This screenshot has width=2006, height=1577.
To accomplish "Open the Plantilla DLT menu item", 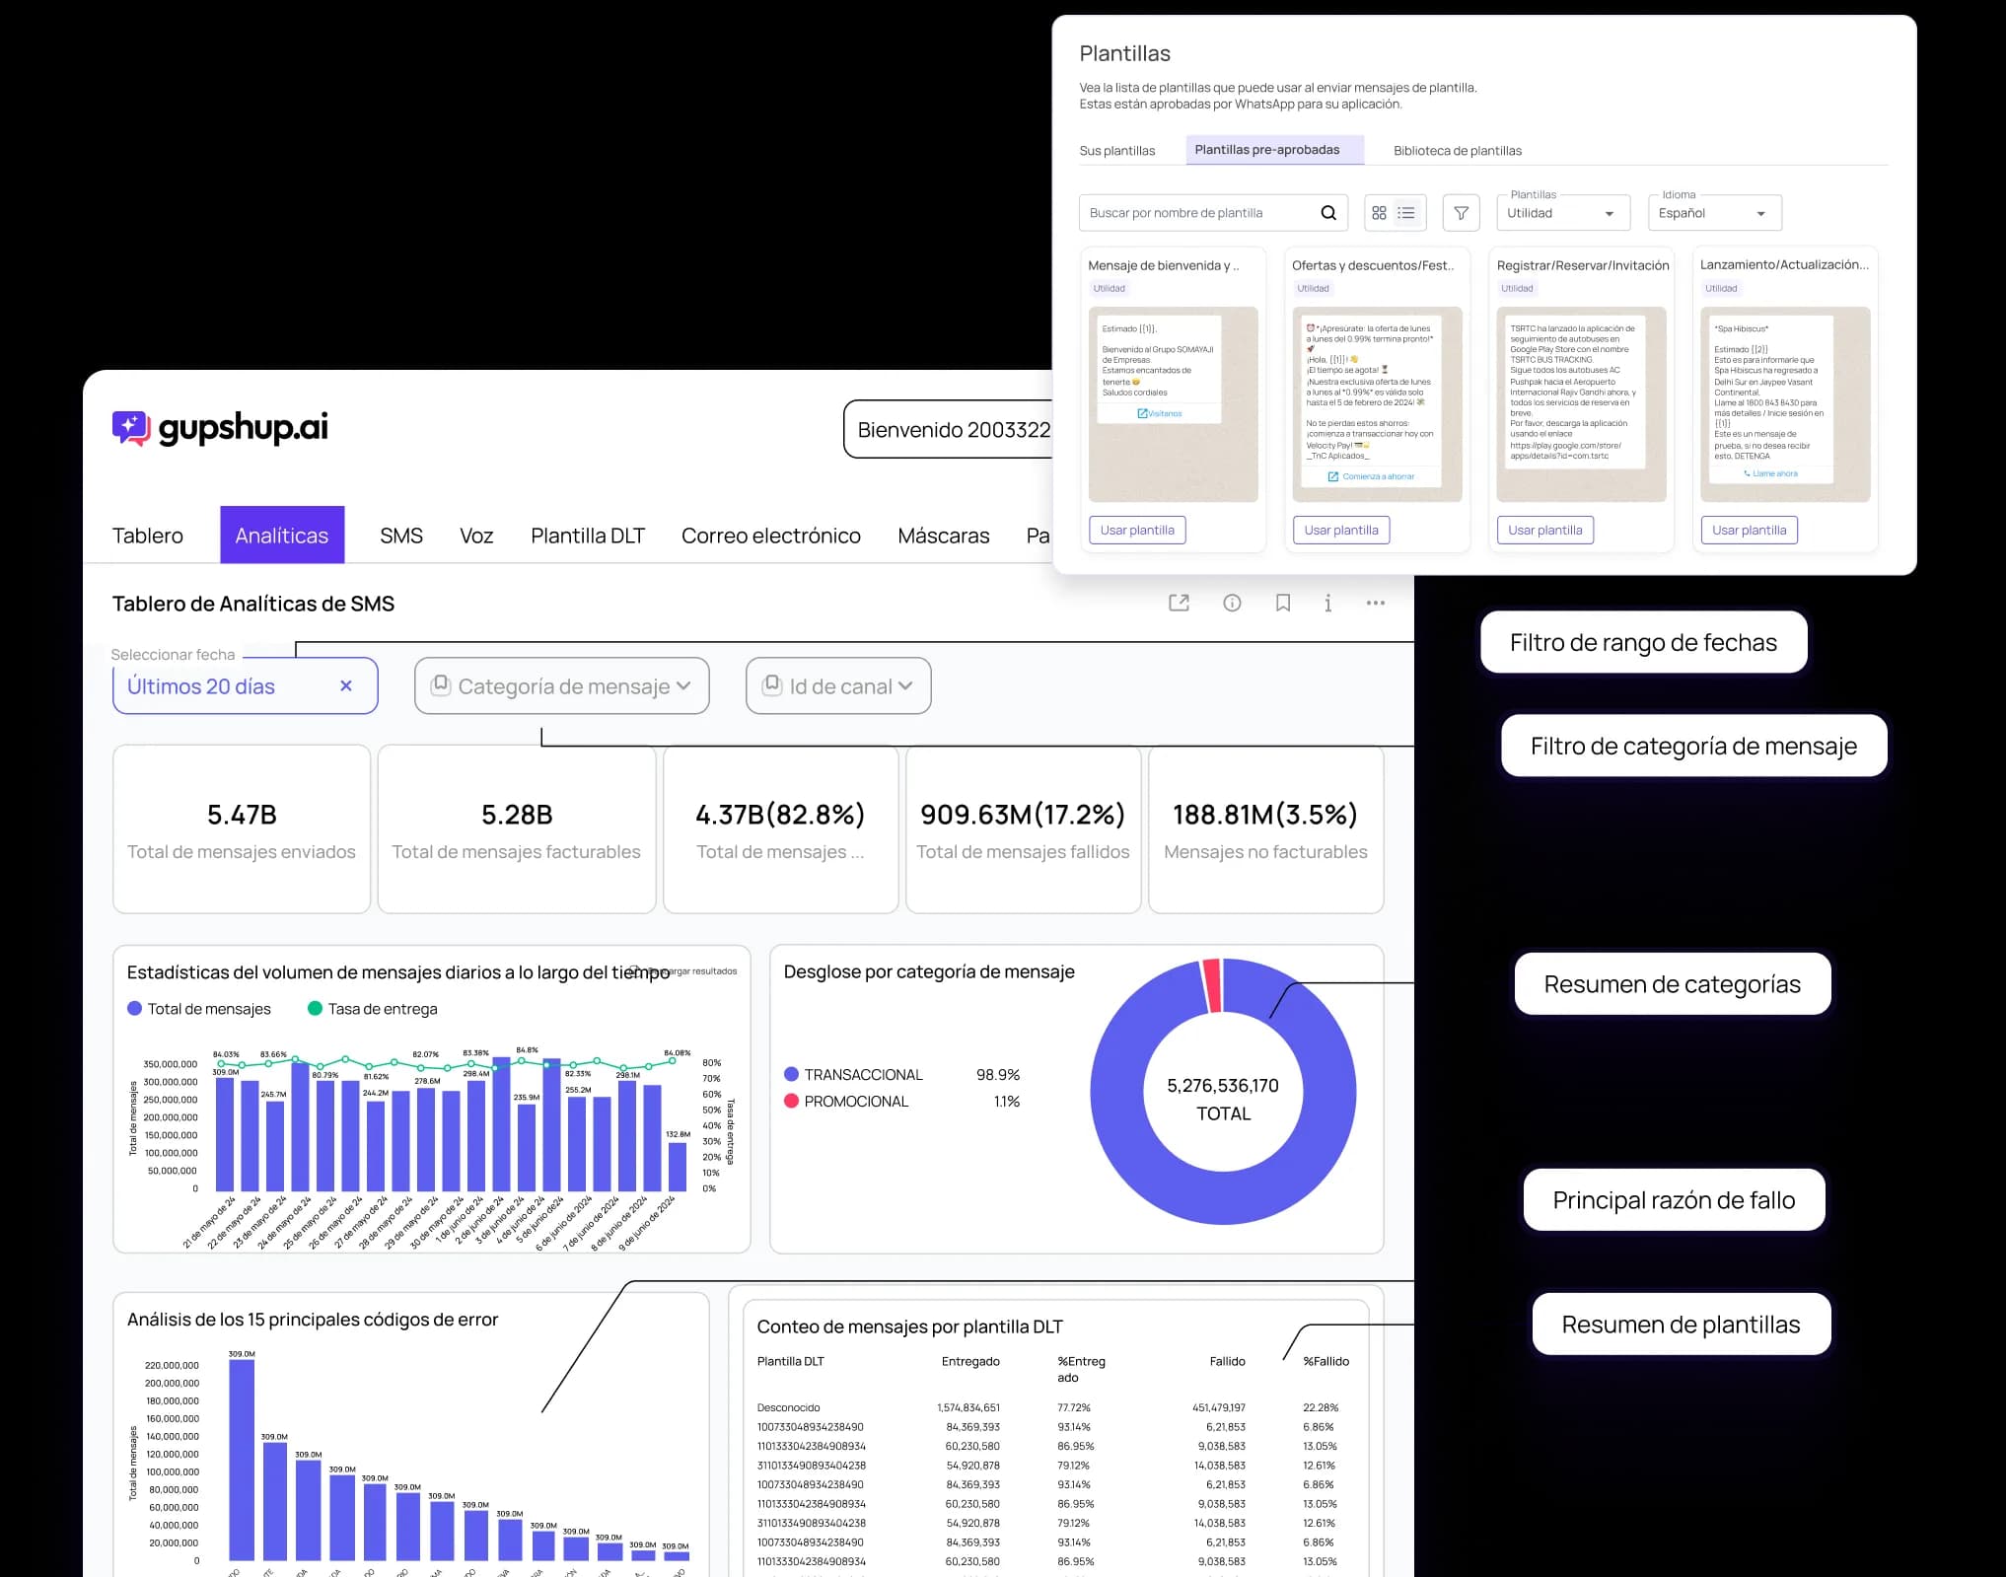I will coord(587,536).
